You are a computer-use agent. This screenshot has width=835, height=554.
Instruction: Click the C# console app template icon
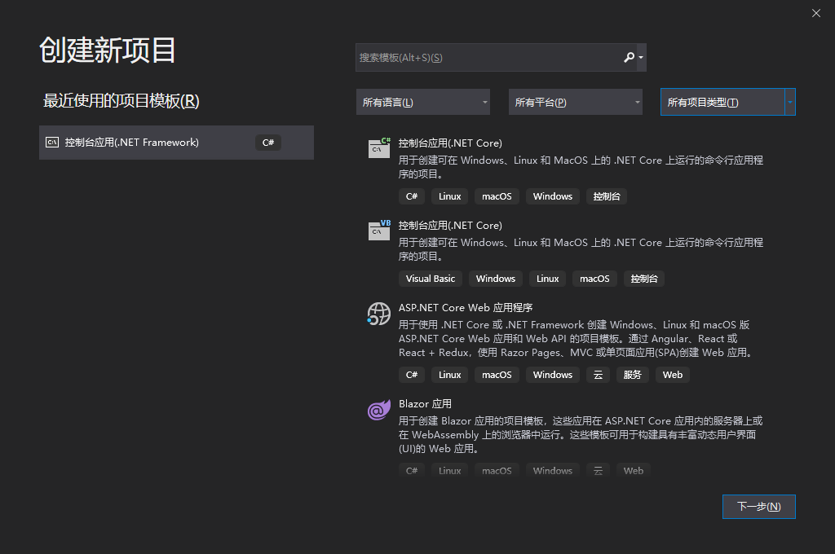coord(379,147)
